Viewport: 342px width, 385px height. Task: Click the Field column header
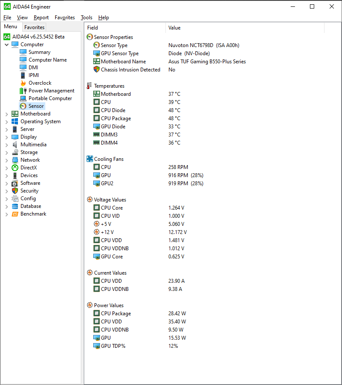point(125,28)
